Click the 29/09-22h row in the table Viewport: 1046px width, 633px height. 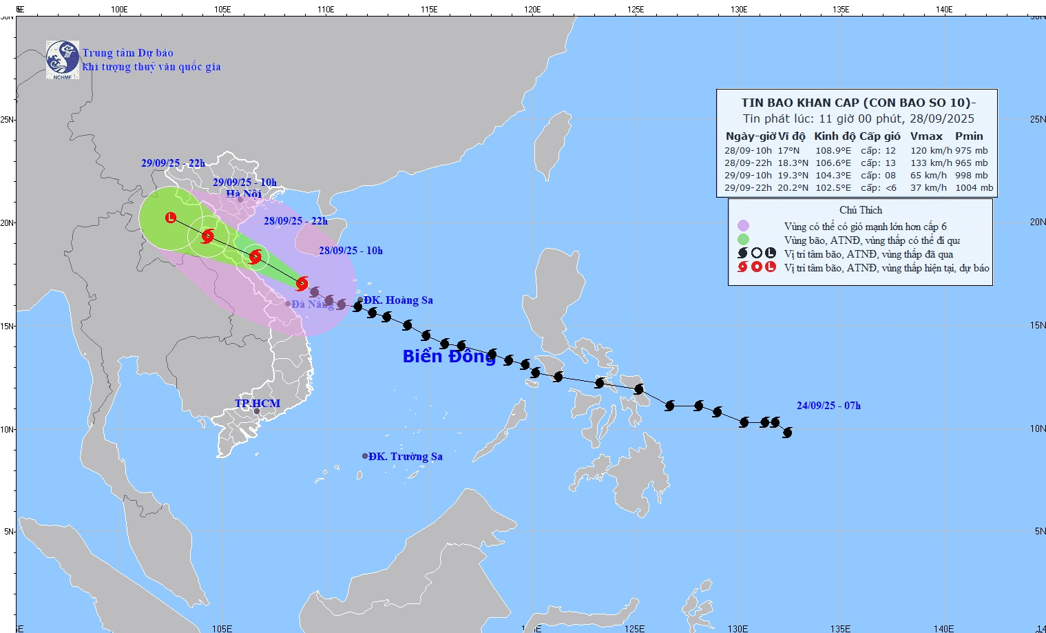click(859, 187)
